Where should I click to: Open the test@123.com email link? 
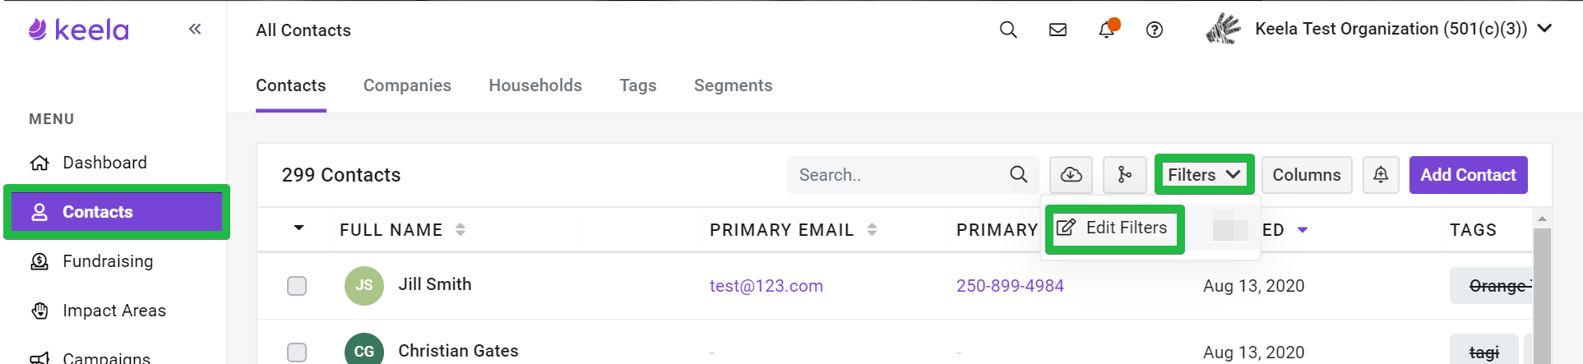[x=766, y=286]
